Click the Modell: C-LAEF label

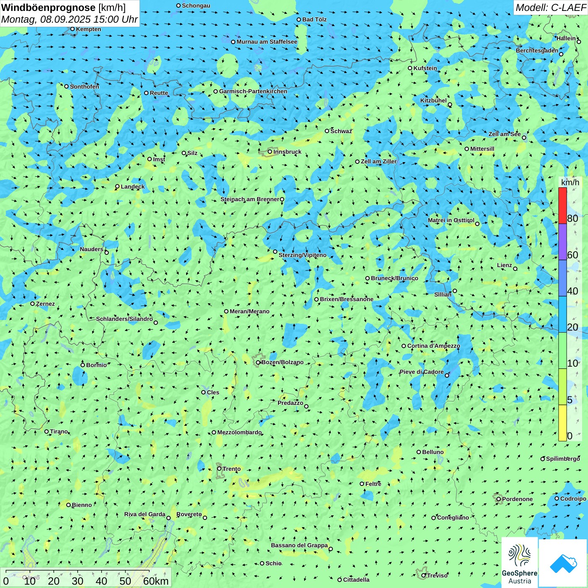(551, 8)
